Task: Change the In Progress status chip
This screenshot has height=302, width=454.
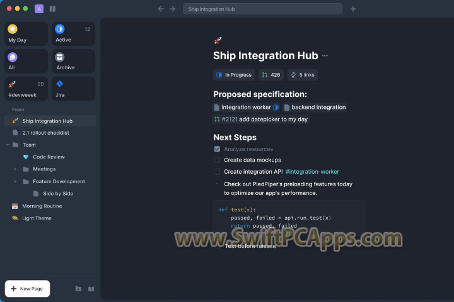Action: [234, 75]
